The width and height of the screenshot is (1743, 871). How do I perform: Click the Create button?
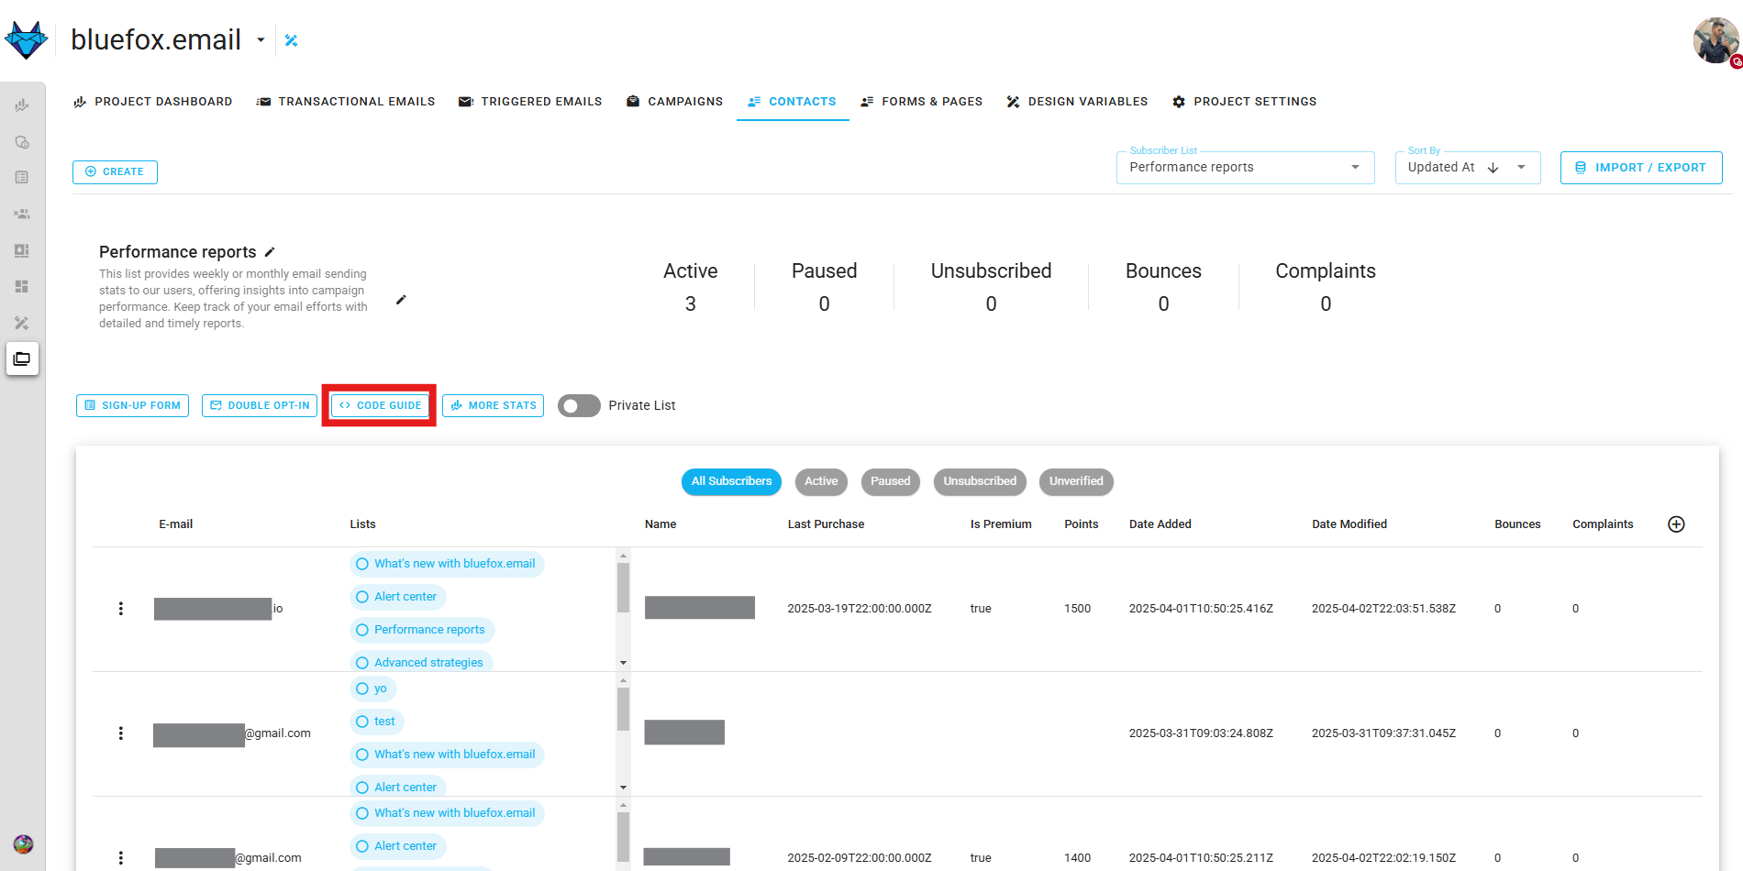[x=115, y=172]
